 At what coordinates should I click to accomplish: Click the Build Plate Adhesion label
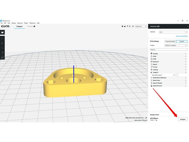[x=160, y=78]
